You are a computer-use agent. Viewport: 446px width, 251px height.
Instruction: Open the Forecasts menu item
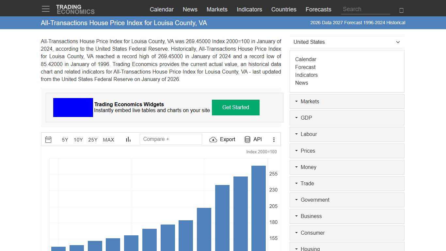tap(318, 9)
